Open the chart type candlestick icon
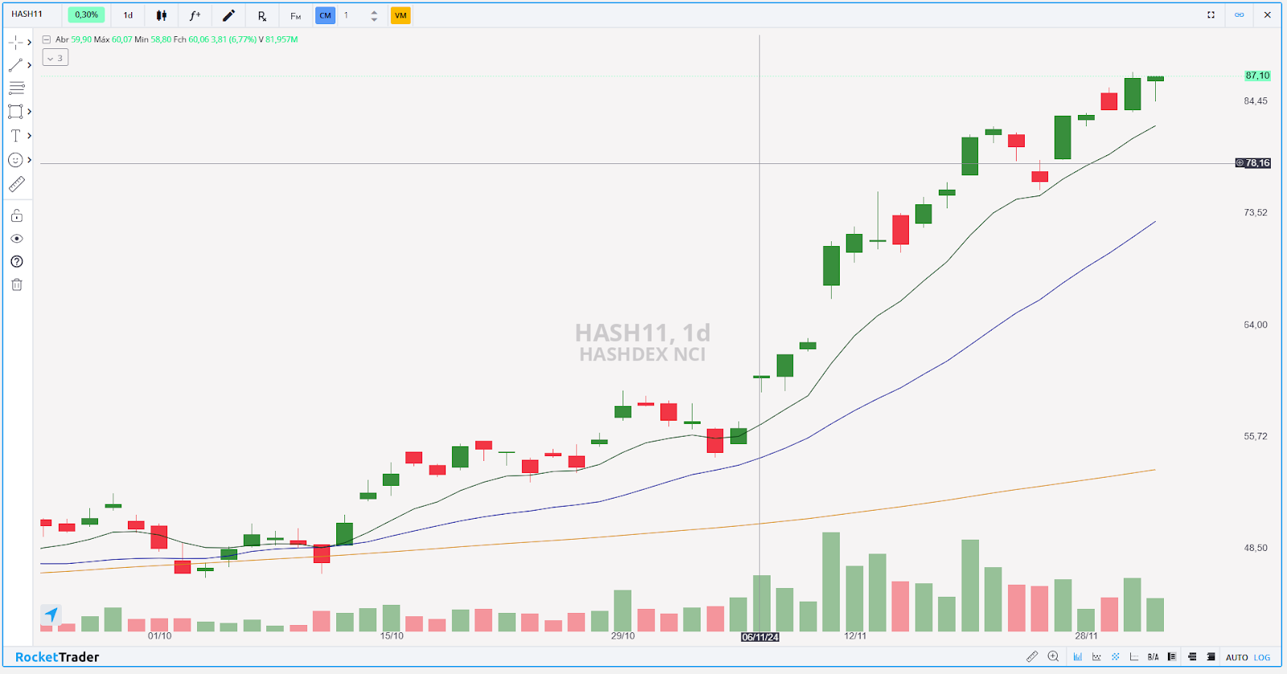 click(x=162, y=15)
